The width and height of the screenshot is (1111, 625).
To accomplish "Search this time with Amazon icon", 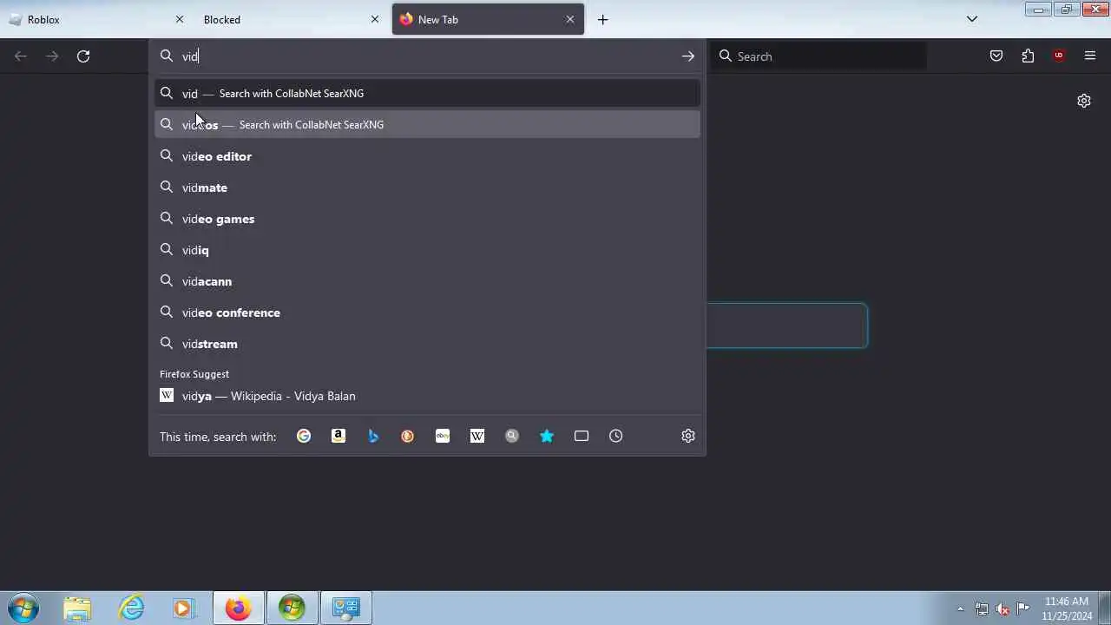I will 339,436.
